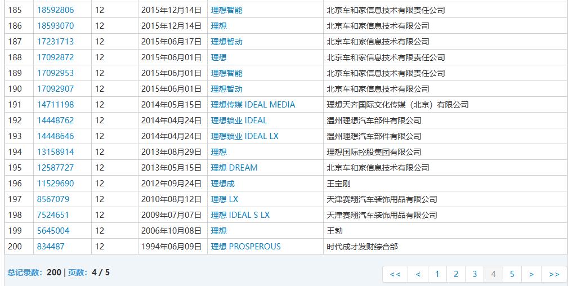Select date 2006年10月08日
Screen dimensions: 568x286
click(171, 231)
